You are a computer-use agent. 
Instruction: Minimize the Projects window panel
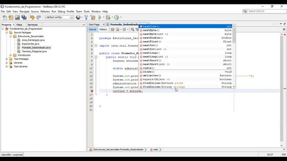tap(84, 25)
